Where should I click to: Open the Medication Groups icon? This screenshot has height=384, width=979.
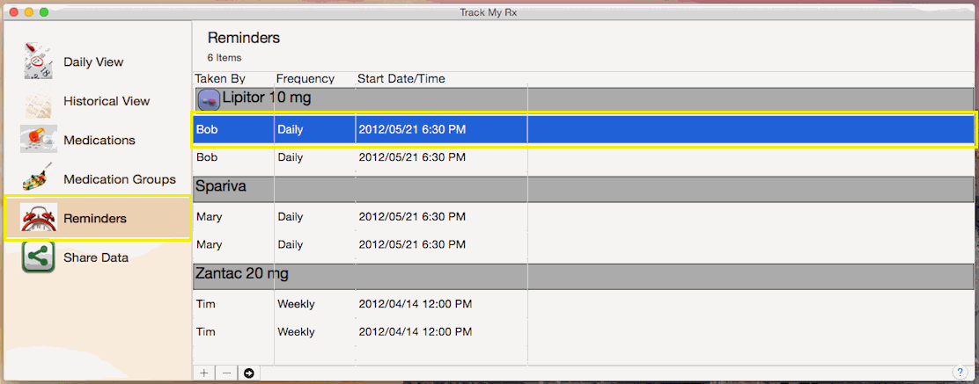tap(39, 179)
